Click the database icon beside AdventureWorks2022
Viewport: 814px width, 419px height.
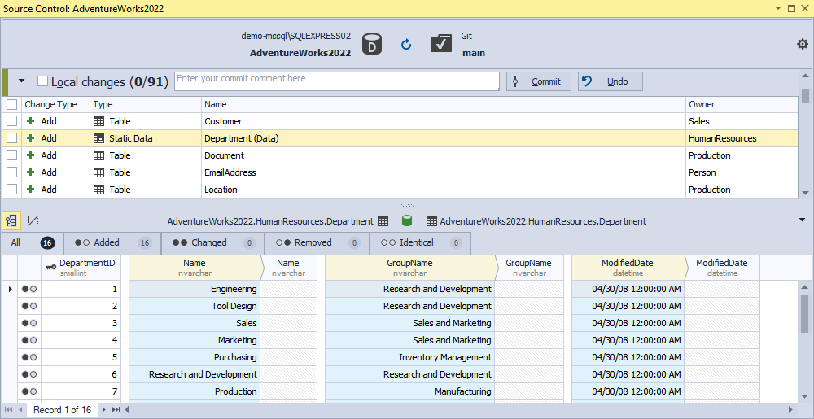tap(372, 44)
